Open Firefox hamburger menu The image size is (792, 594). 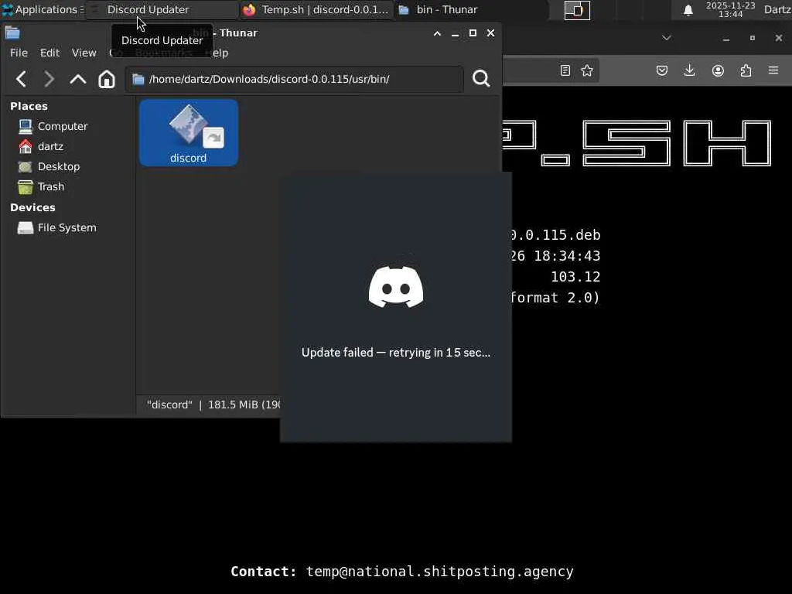pos(773,70)
